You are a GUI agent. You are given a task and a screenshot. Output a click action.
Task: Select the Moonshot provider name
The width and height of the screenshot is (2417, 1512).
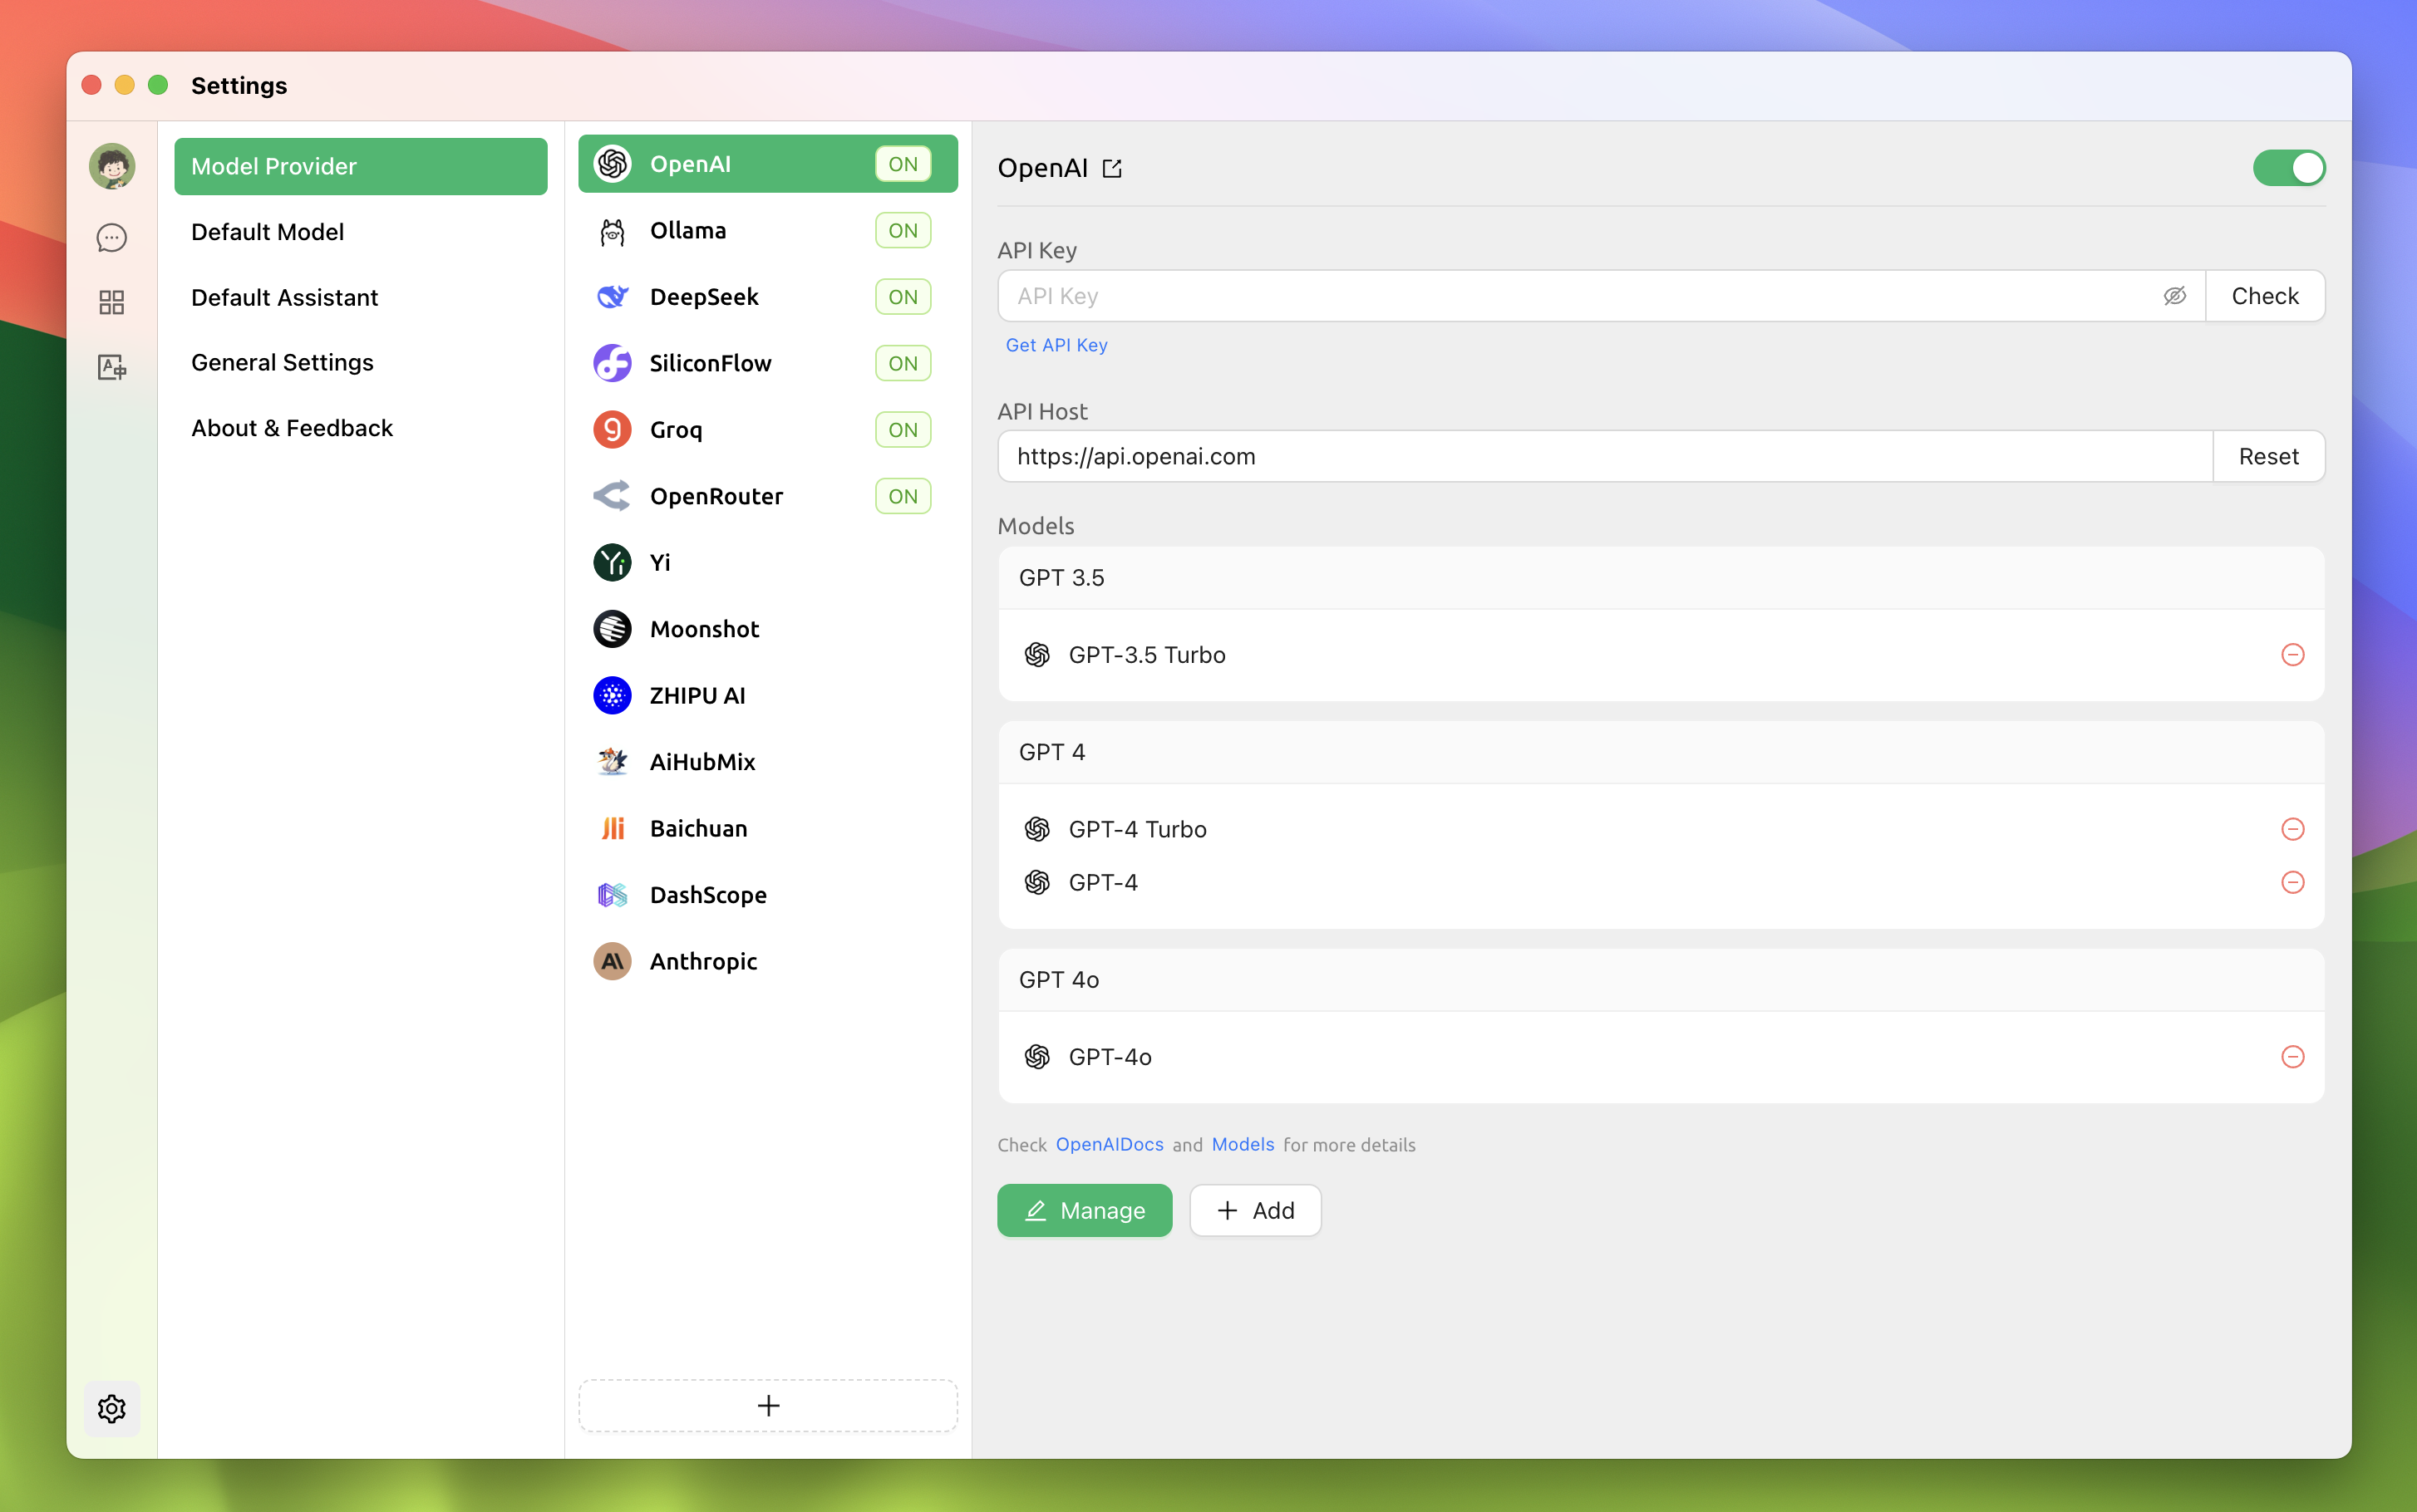pos(704,629)
